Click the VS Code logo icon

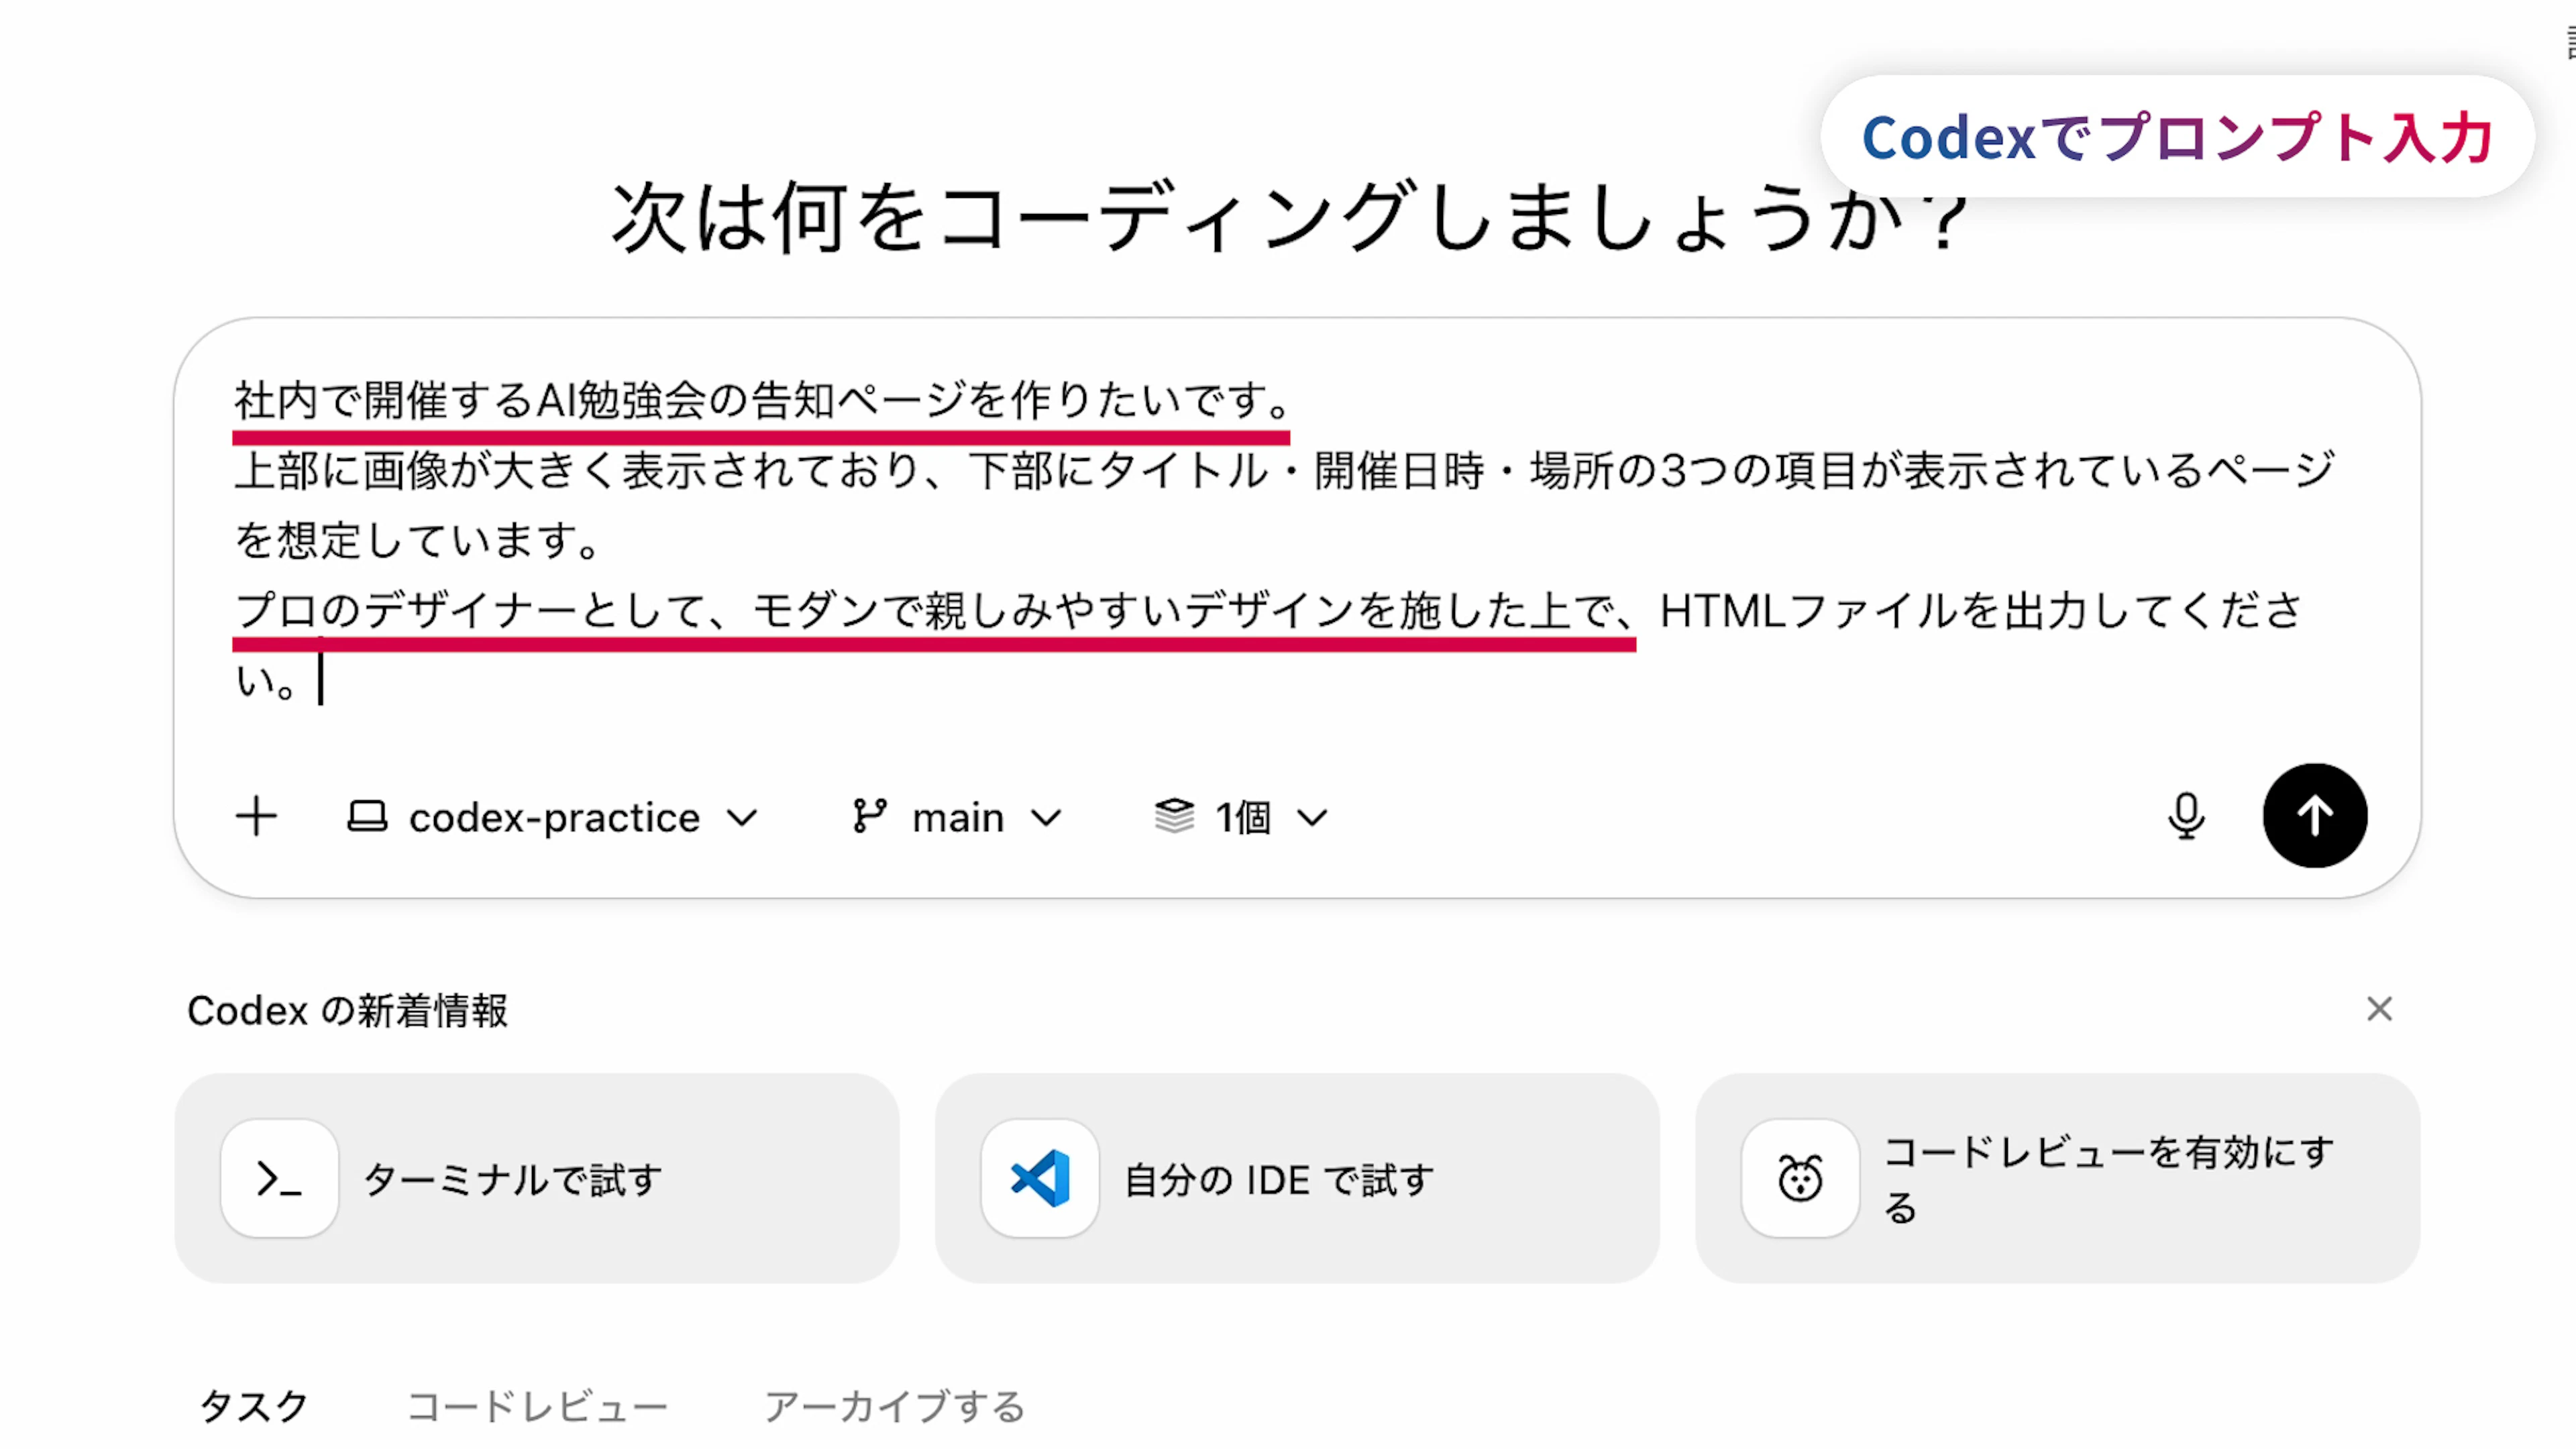click(x=1040, y=1178)
